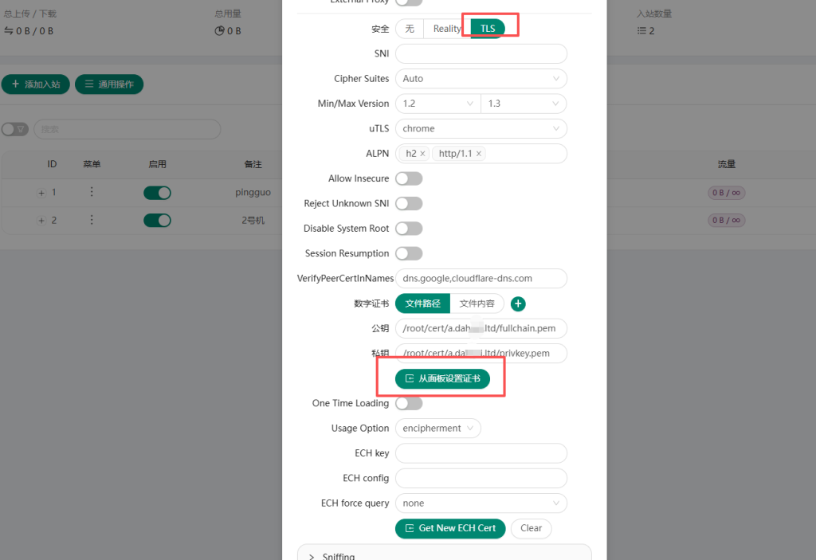
Task: Turn on Session Resumption
Action: (409, 253)
